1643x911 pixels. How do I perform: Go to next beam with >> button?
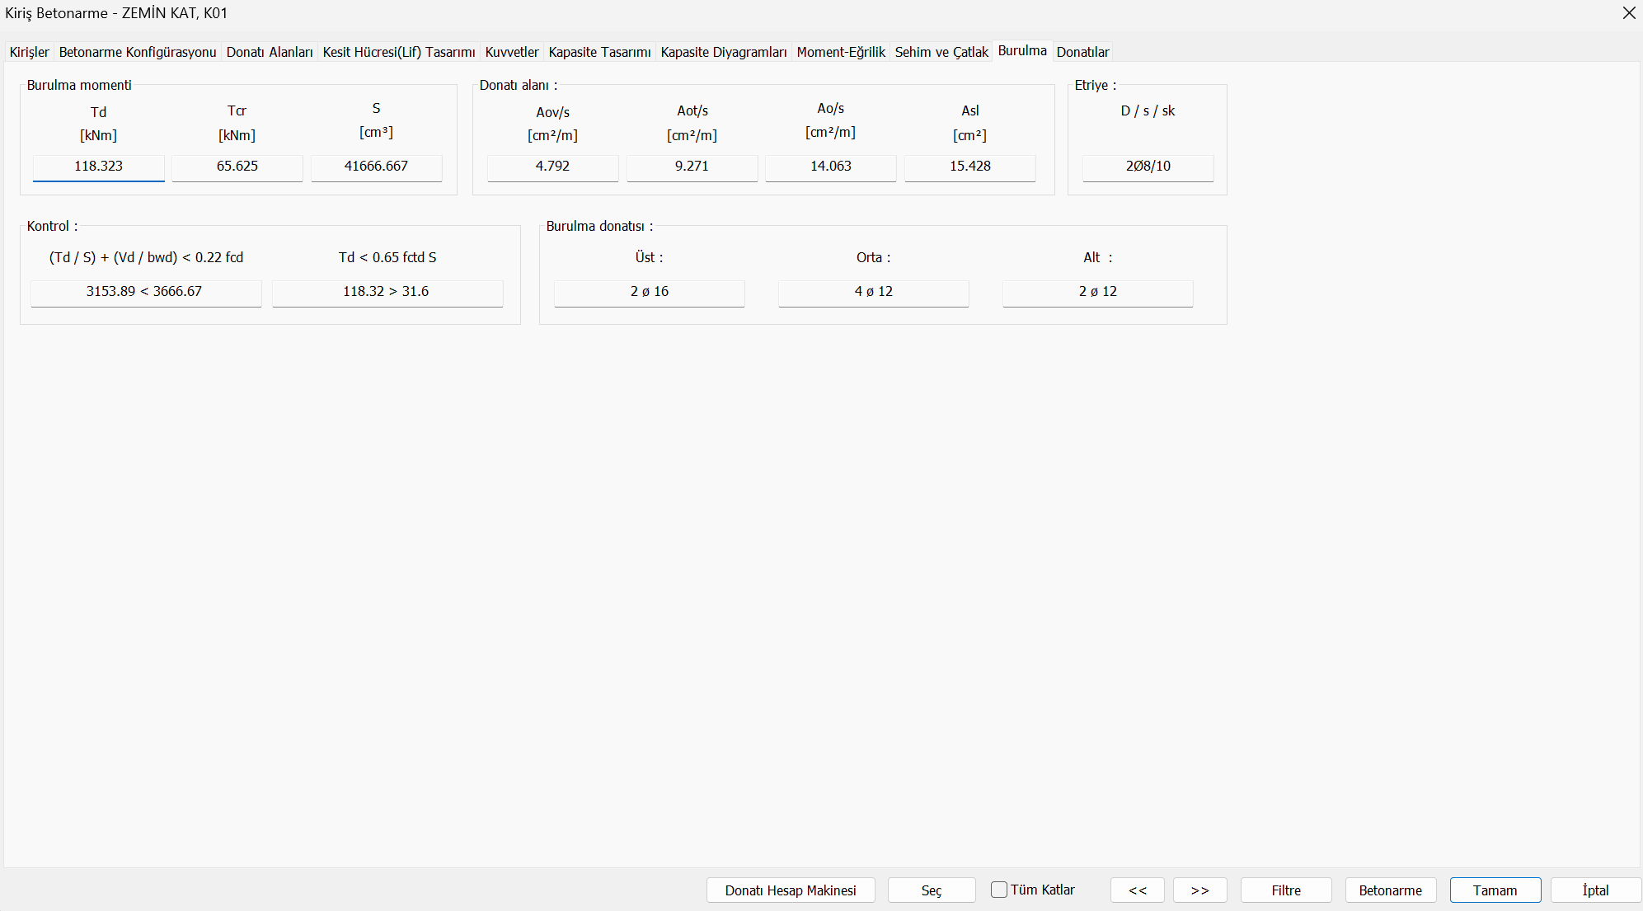tap(1199, 890)
